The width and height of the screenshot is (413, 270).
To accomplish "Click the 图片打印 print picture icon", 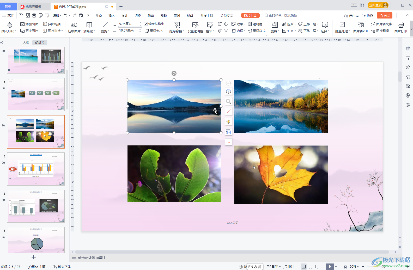I will 400,27.
